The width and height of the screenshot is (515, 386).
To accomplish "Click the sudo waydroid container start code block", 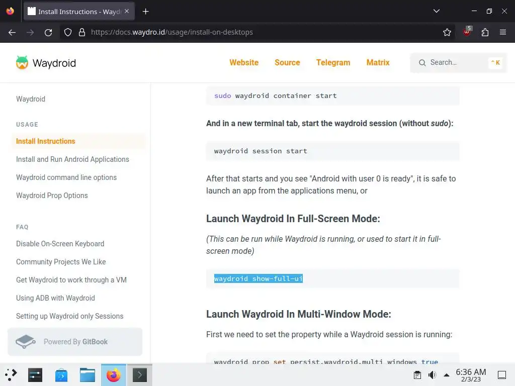I will (x=333, y=96).
